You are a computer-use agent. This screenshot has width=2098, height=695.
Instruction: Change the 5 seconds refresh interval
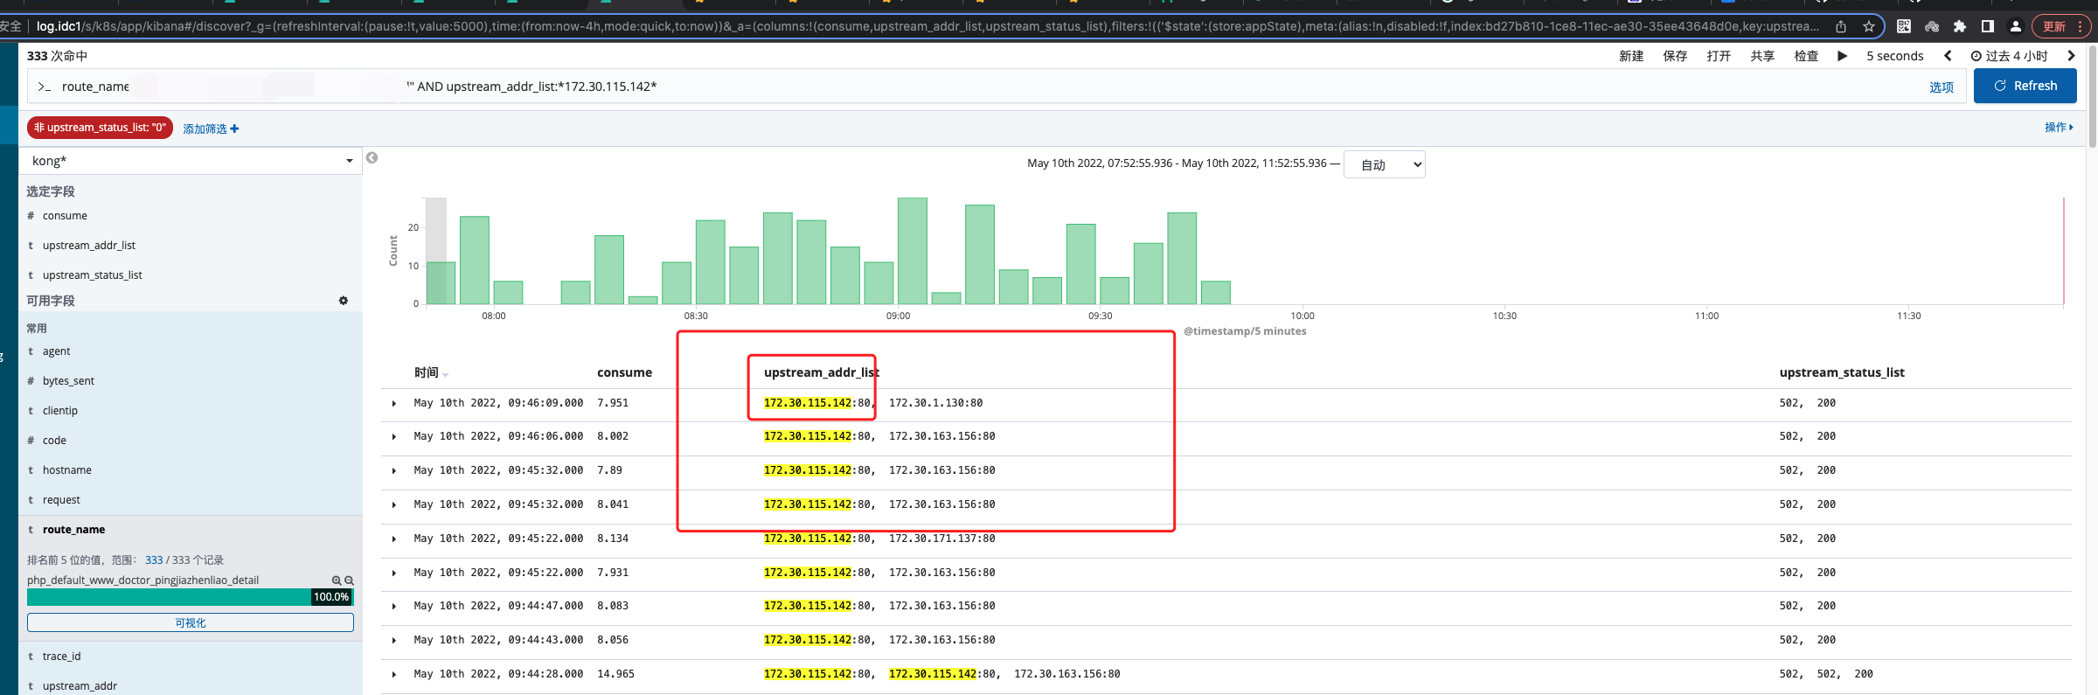1895,56
